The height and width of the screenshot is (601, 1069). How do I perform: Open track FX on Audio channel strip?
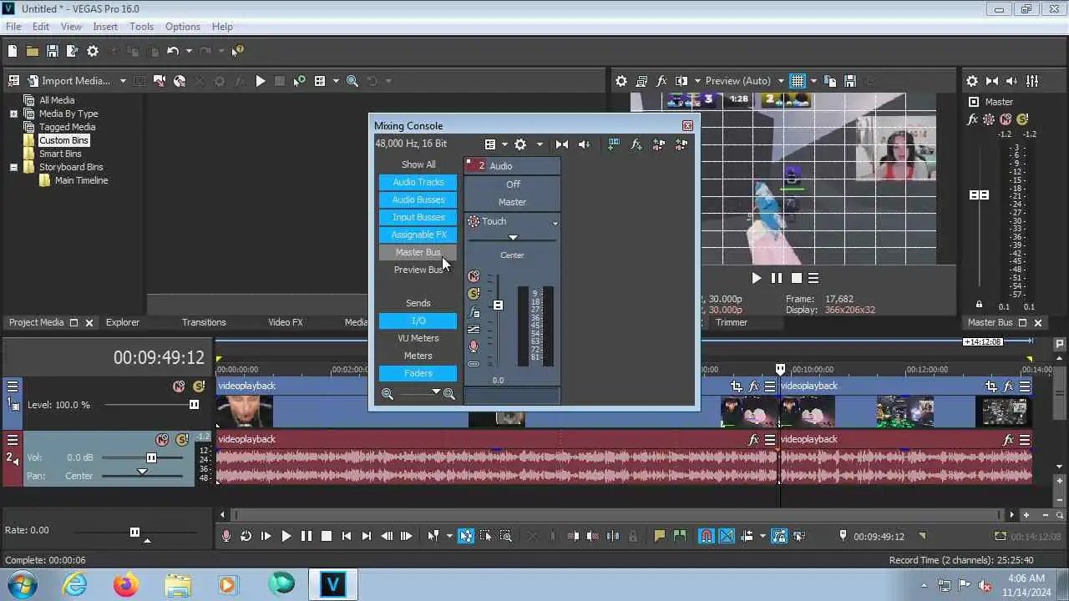tap(474, 312)
